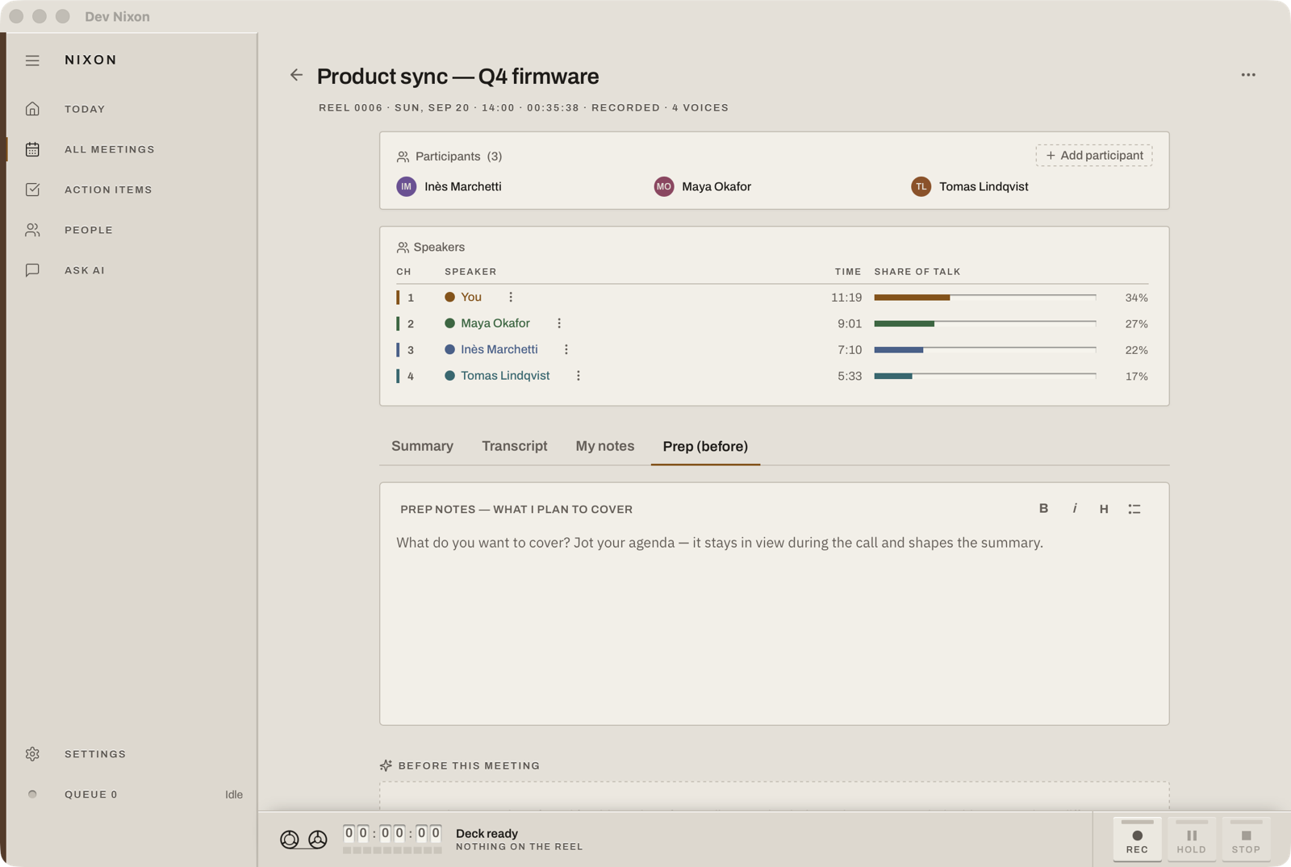Switch to the Summary tab
1291x867 pixels.
pos(422,446)
